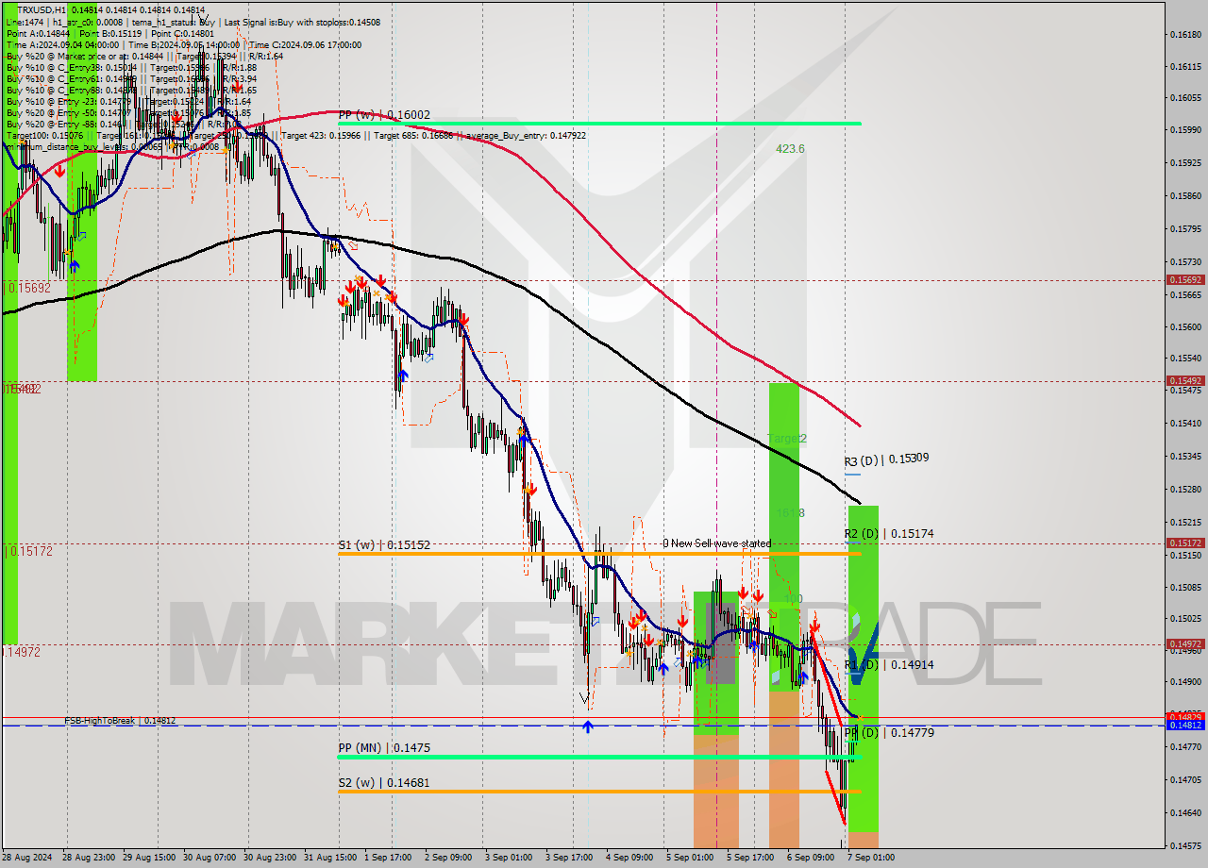Click the green 'Target2' label
Image resolution: width=1208 pixels, height=868 pixels.
pyautogui.click(x=786, y=439)
